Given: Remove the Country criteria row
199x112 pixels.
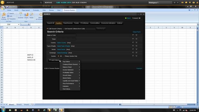Looking at the screenshot, I should click(x=137, y=43).
